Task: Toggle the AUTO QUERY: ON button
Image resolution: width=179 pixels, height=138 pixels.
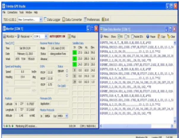Action: coord(57,36)
